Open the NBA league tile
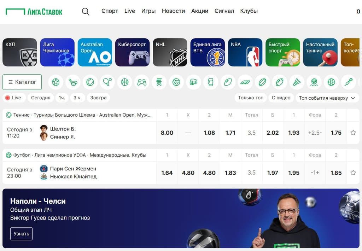The width and height of the screenshot is (362, 251). pyautogui.click(x=245, y=52)
